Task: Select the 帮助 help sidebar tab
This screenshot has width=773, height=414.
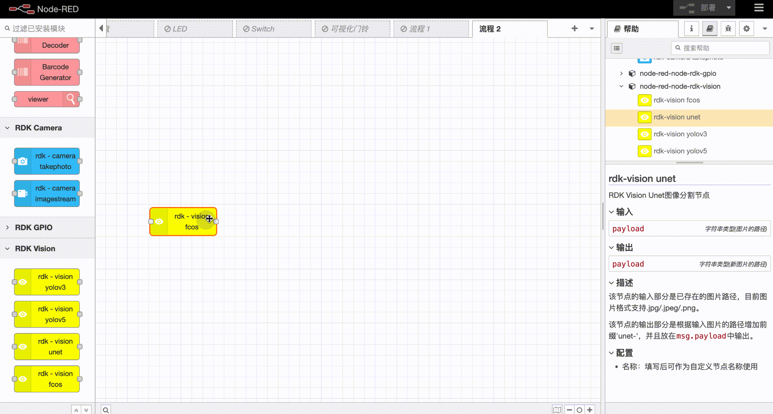Action: pyautogui.click(x=643, y=29)
